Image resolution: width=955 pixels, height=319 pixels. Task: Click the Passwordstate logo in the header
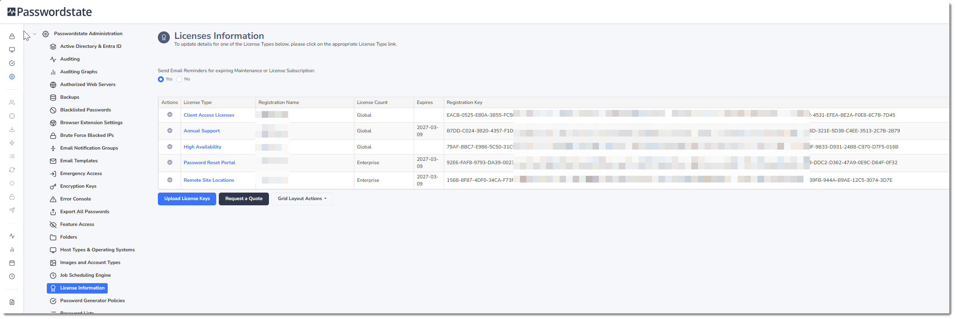pyautogui.click(x=49, y=12)
